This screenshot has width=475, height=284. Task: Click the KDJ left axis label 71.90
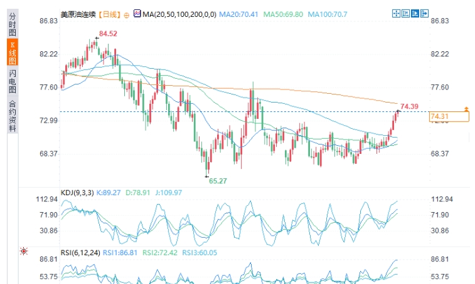pyautogui.click(x=48, y=215)
